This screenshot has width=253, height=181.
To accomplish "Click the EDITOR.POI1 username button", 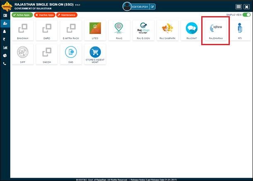I will click(140, 7).
